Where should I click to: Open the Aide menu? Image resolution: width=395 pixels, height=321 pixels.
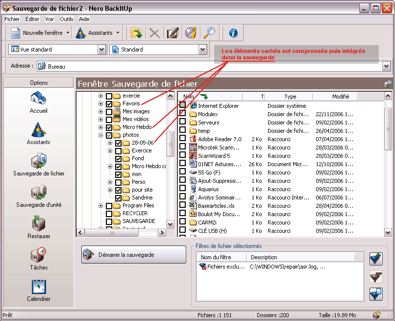(84, 19)
